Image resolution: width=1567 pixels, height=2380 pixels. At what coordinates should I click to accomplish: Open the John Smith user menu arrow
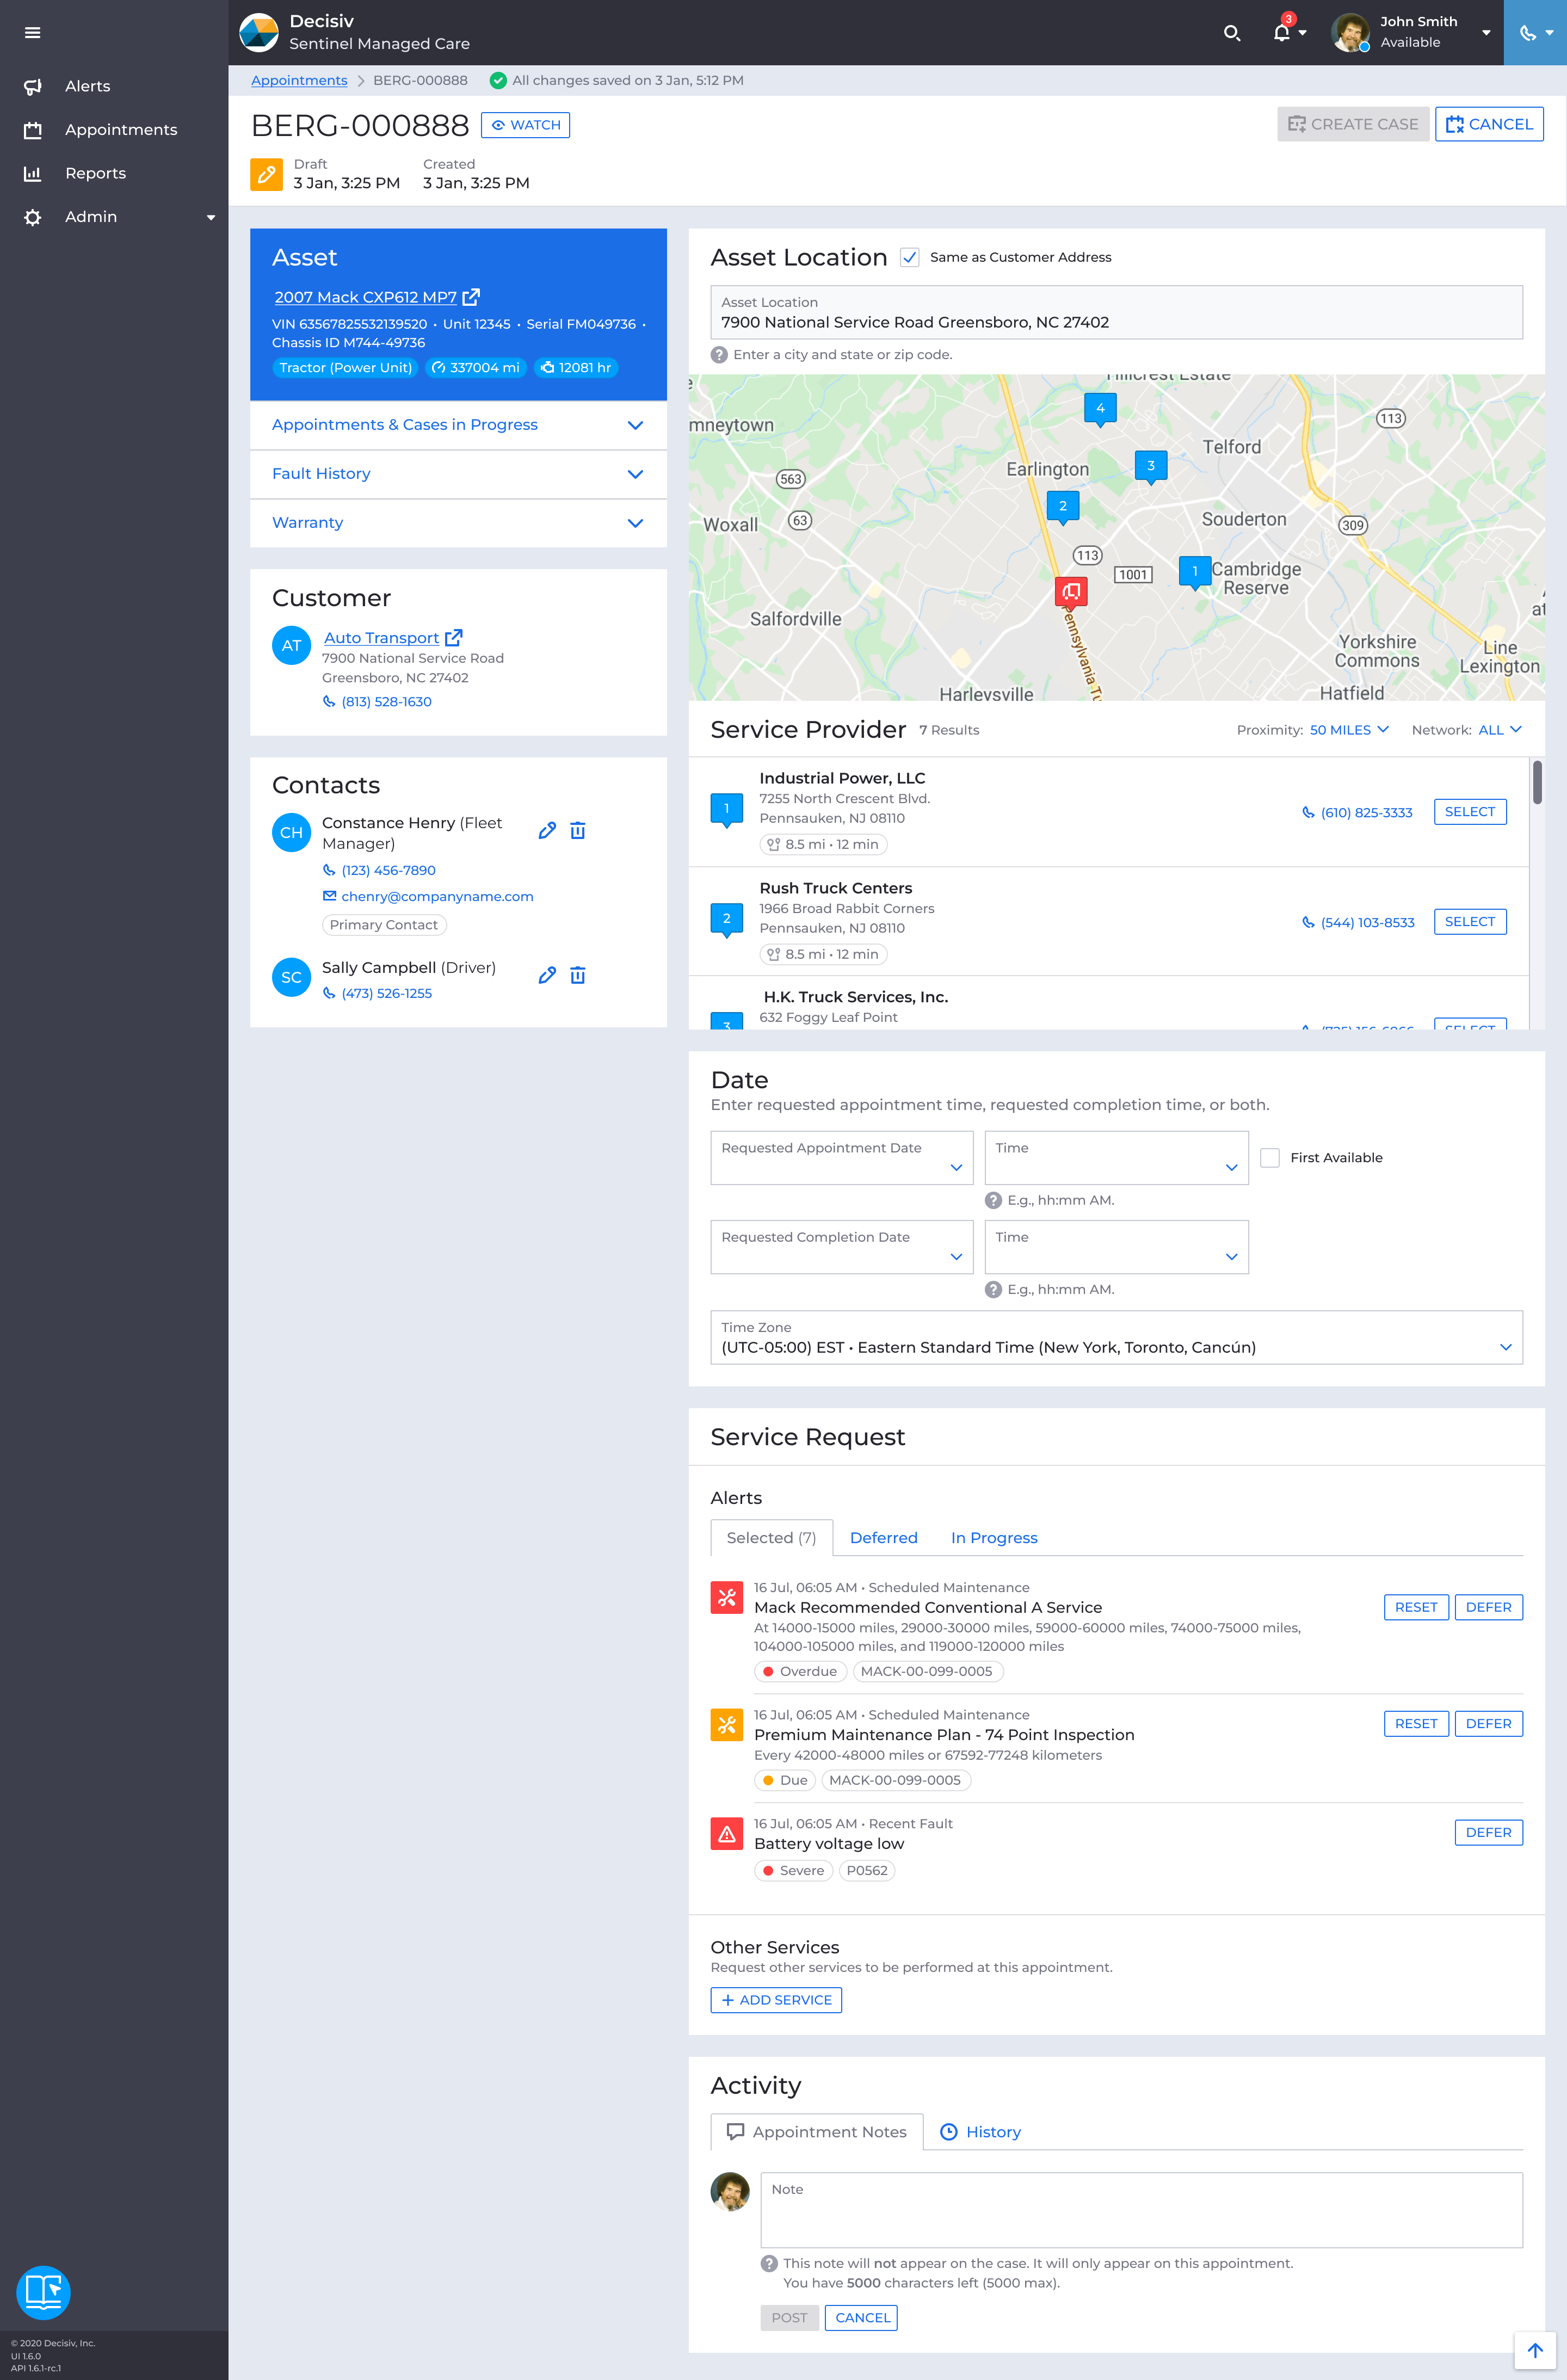(1486, 33)
